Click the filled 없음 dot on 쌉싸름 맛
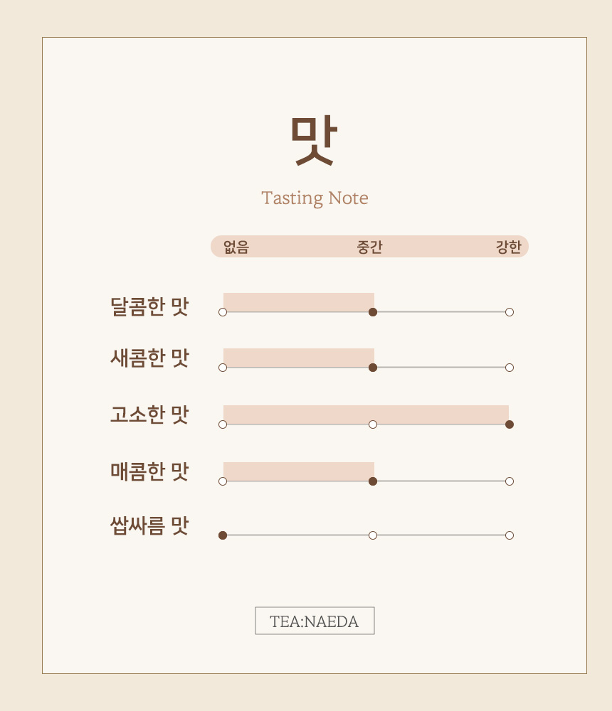612x711 pixels. 223,535
